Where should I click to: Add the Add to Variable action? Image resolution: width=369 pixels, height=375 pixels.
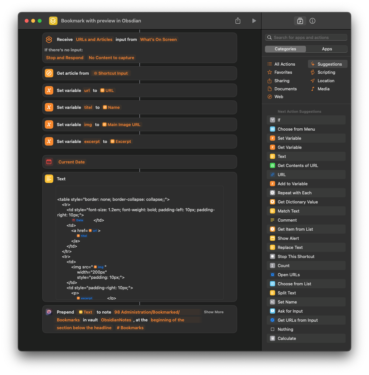click(306, 184)
